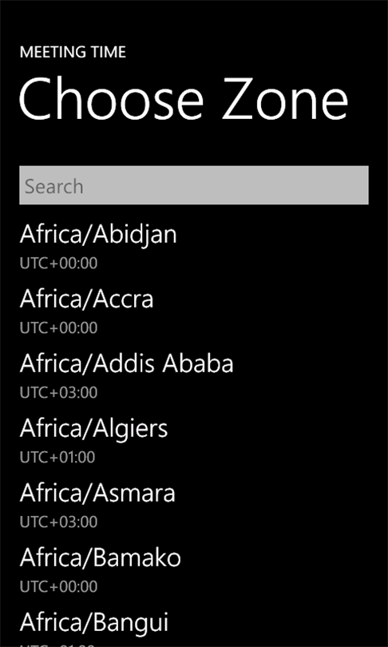Click the Search placeholder text

click(54, 186)
